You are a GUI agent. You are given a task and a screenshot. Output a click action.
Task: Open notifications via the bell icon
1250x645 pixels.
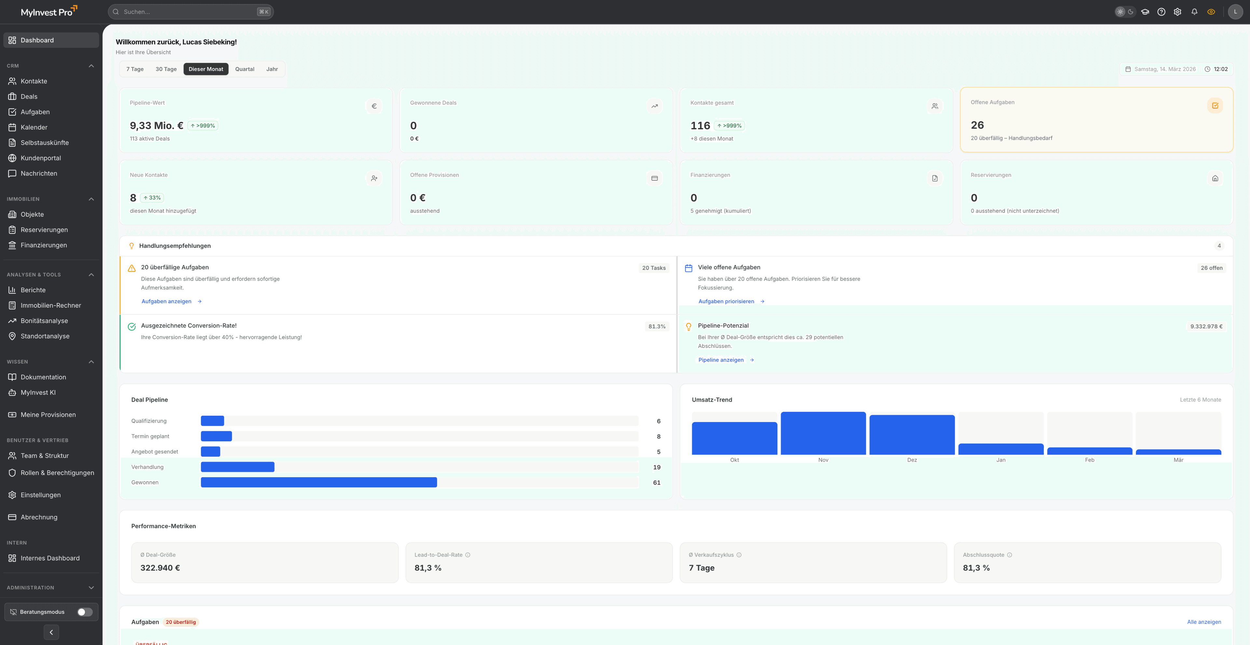click(1194, 12)
